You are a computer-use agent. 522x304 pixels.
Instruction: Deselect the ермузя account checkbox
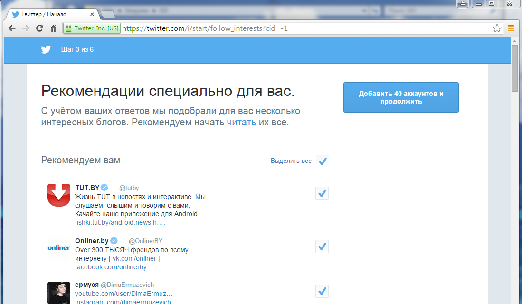pos(322,291)
